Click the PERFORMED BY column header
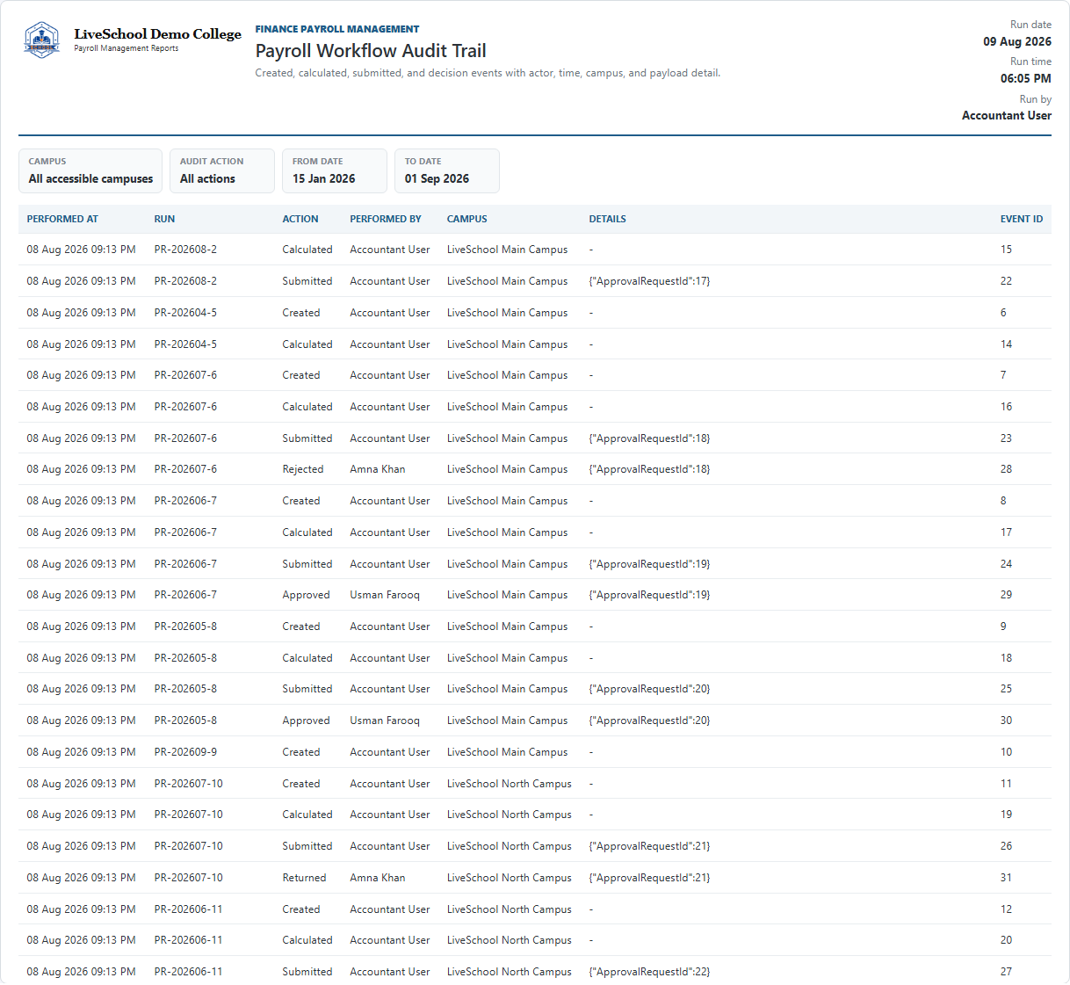This screenshot has height=985, width=1070. coord(386,219)
